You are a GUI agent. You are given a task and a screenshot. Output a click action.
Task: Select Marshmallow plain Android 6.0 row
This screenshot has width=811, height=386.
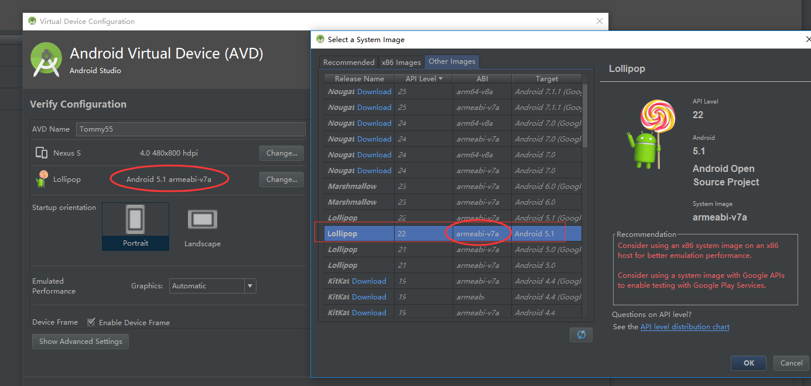[453, 202]
